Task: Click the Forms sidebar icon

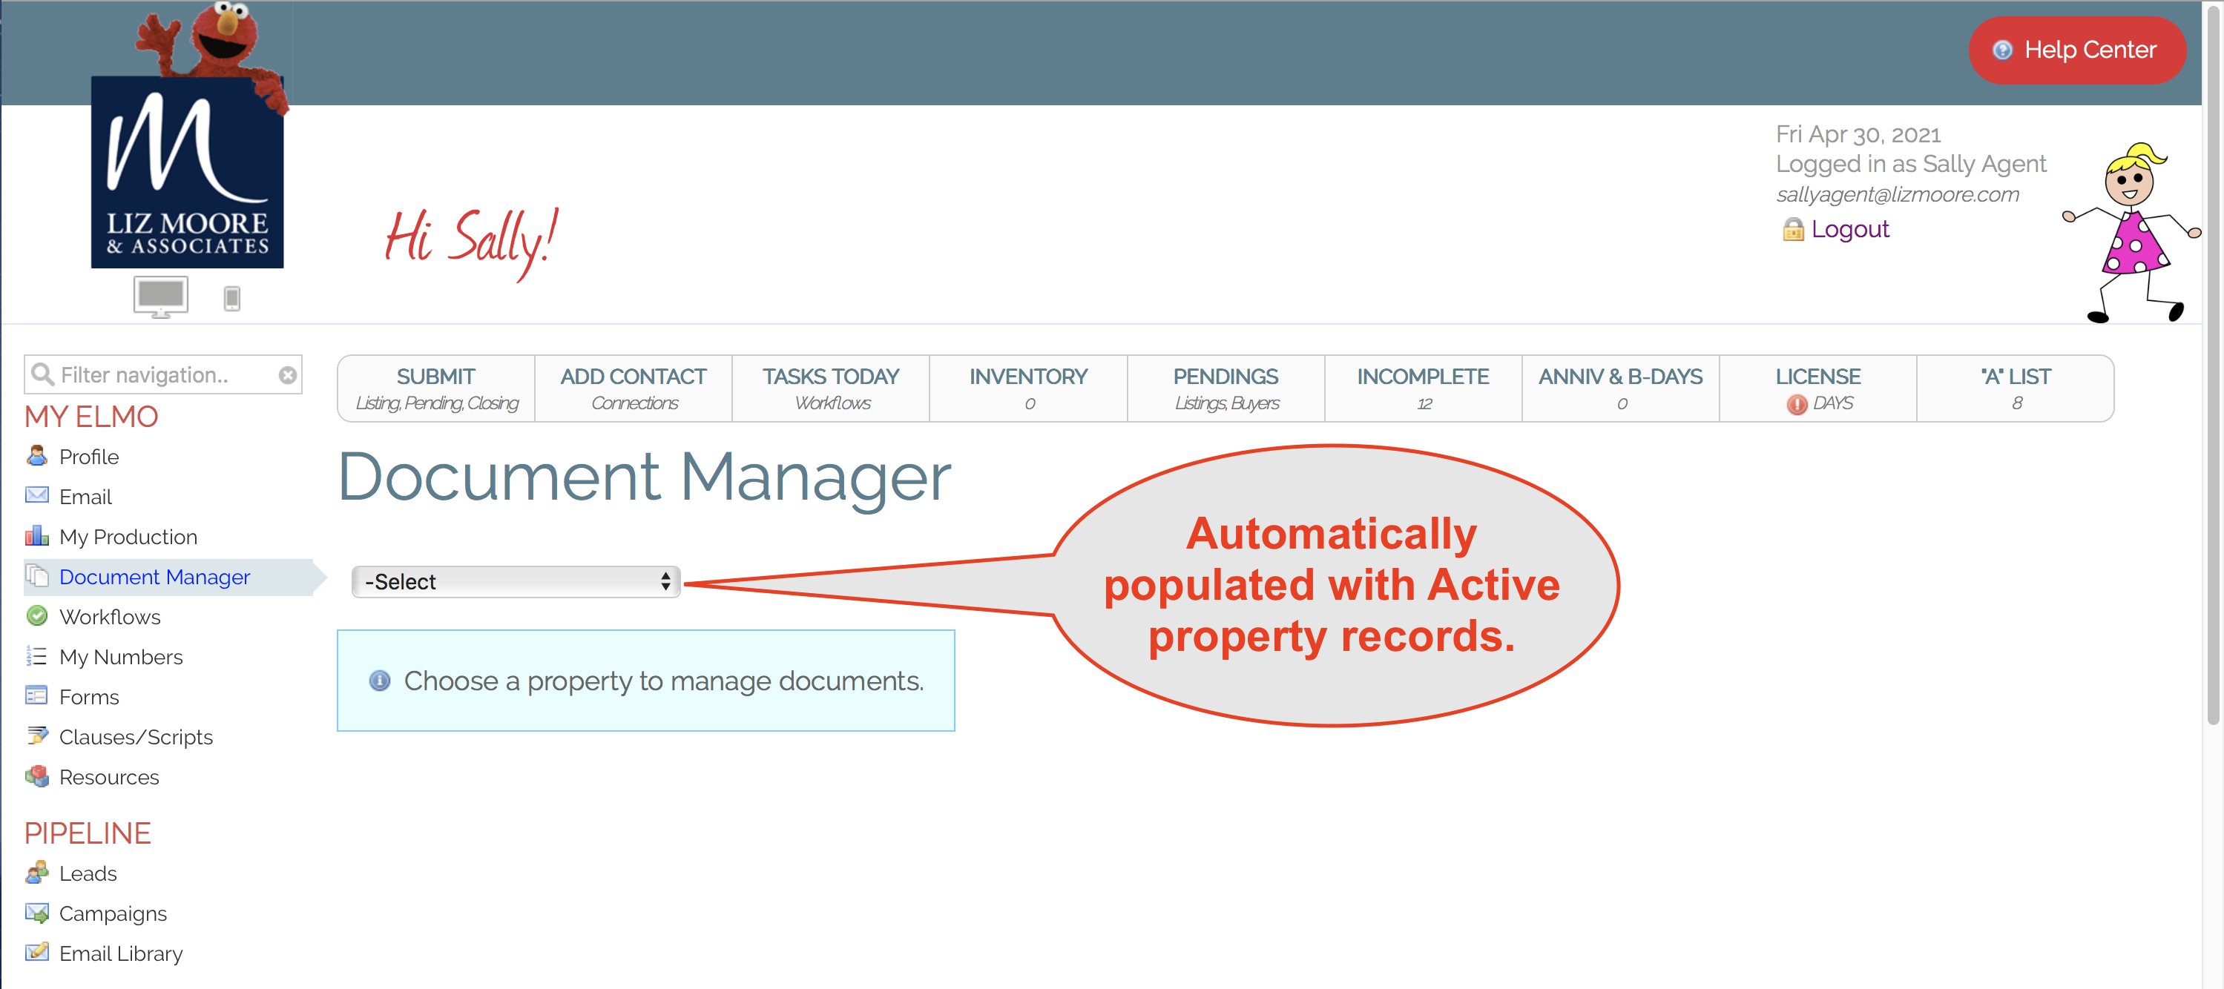Action: point(36,695)
